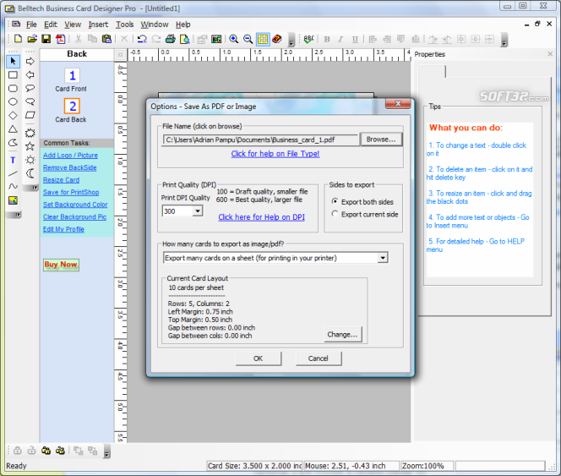Screen dimensions: 561x476
Task: Open the Help menu
Action: [182, 25]
